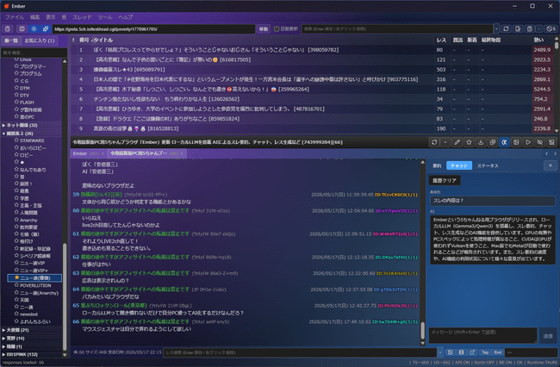
Task: Click the blue squares icon beside the URL
Action: (x=46, y=29)
